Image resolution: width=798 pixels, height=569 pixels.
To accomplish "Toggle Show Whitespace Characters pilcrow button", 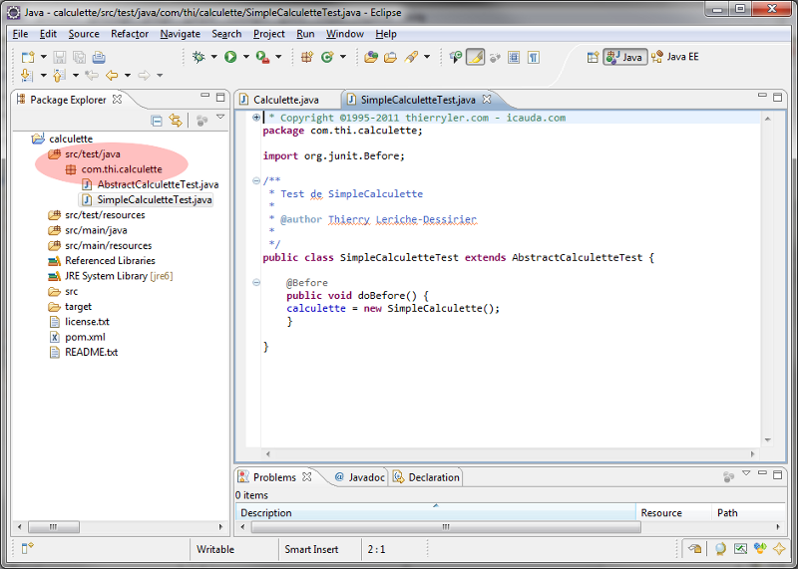I will click(x=534, y=57).
